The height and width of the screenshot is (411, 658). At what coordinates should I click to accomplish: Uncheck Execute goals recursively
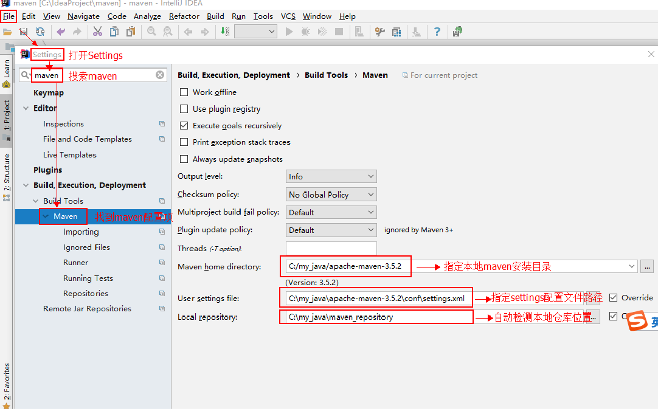184,125
